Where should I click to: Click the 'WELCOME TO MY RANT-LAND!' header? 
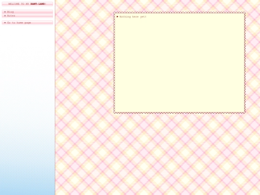pos(27,4)
